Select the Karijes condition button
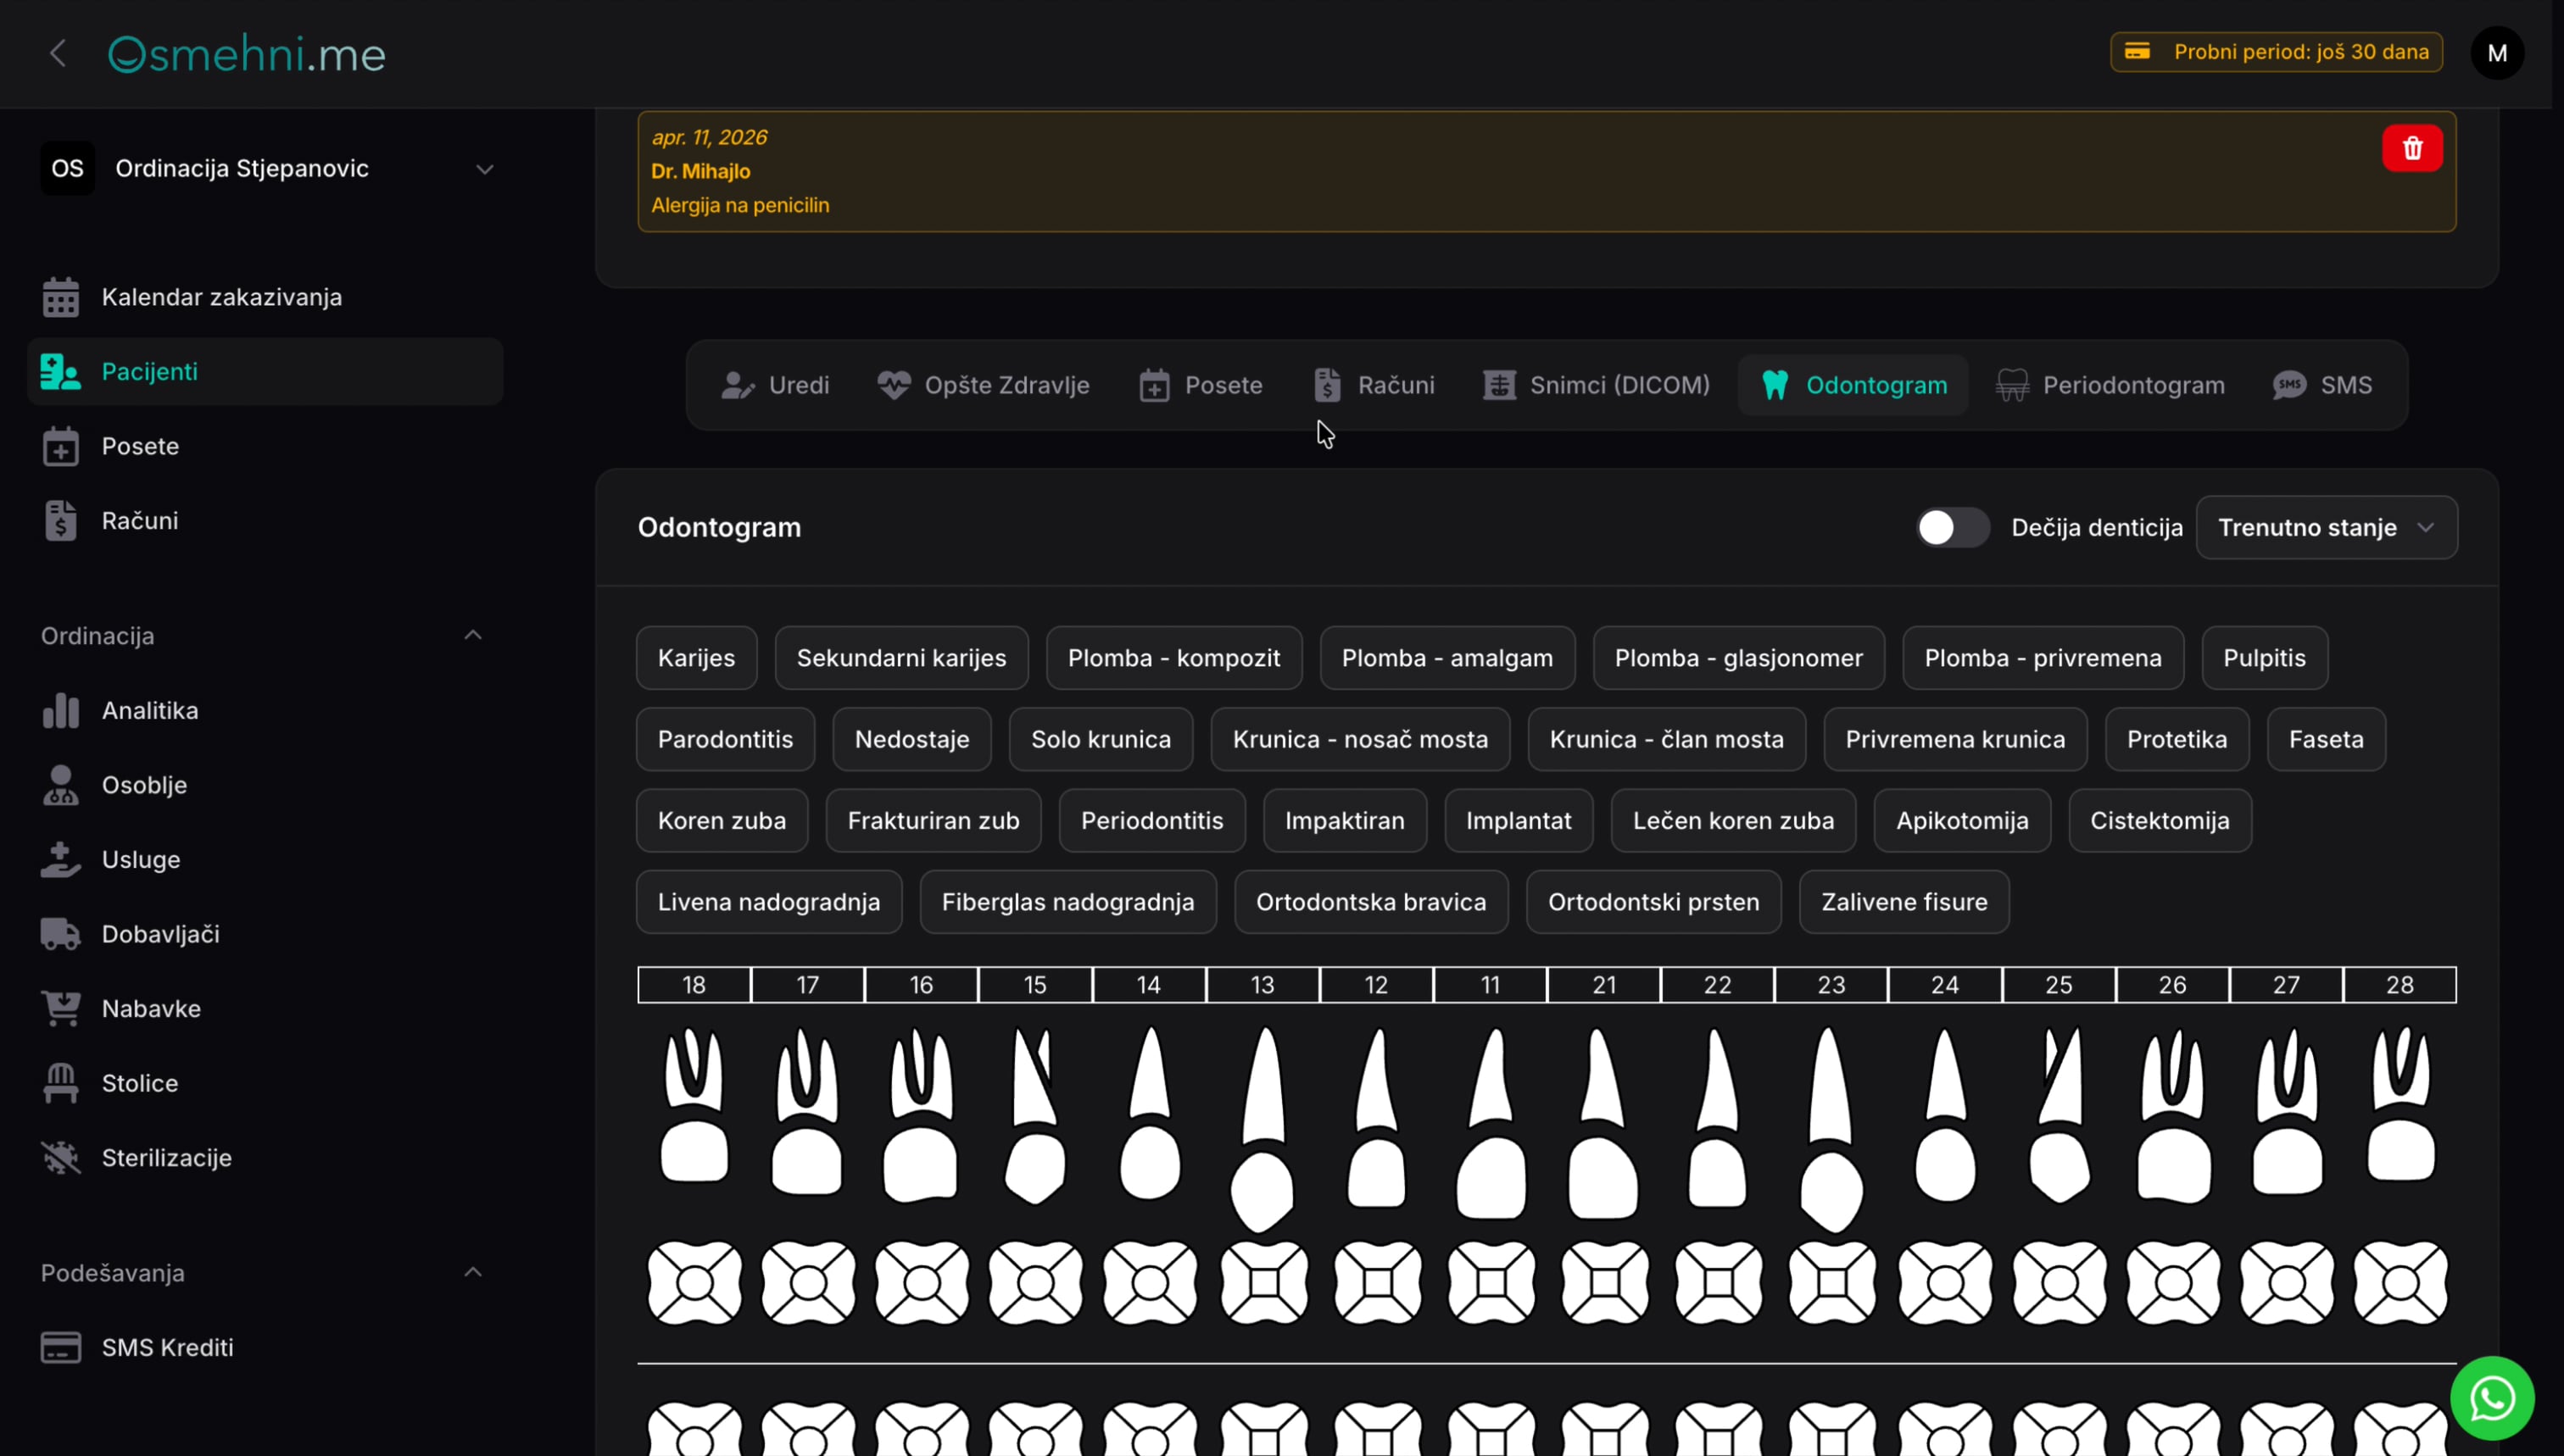The width and height of the screenshot is (2564, 1456). click(x=696, y=658)
